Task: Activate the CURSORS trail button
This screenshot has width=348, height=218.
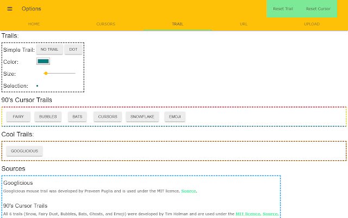Action: pyautogui.click(x=108, y=117)
